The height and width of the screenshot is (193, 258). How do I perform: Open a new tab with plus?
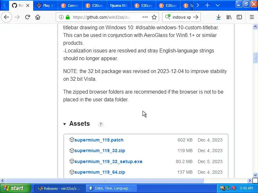207,5
